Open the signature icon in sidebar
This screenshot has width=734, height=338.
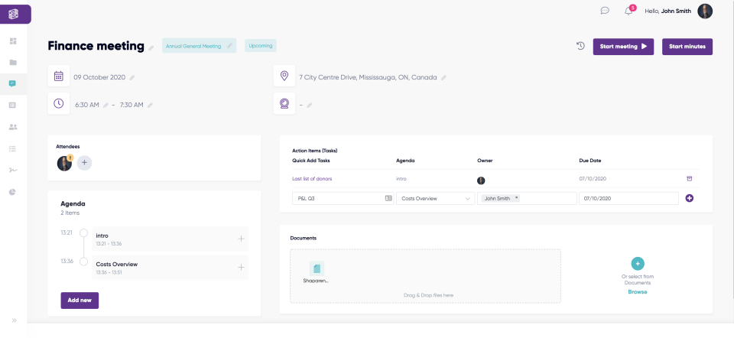point(13,171)
